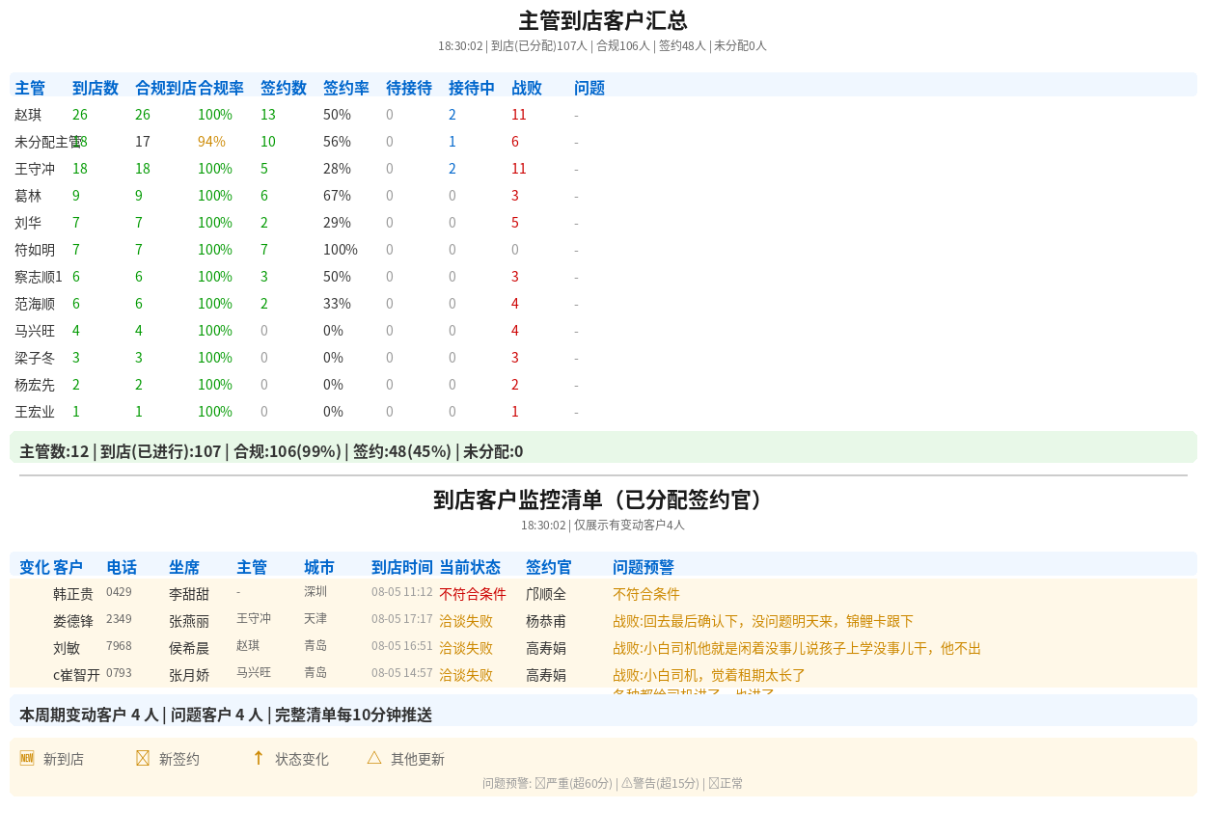Click the summary totals bar 主管数:12
1206x837 pixels.
click(x=603, y=447)
